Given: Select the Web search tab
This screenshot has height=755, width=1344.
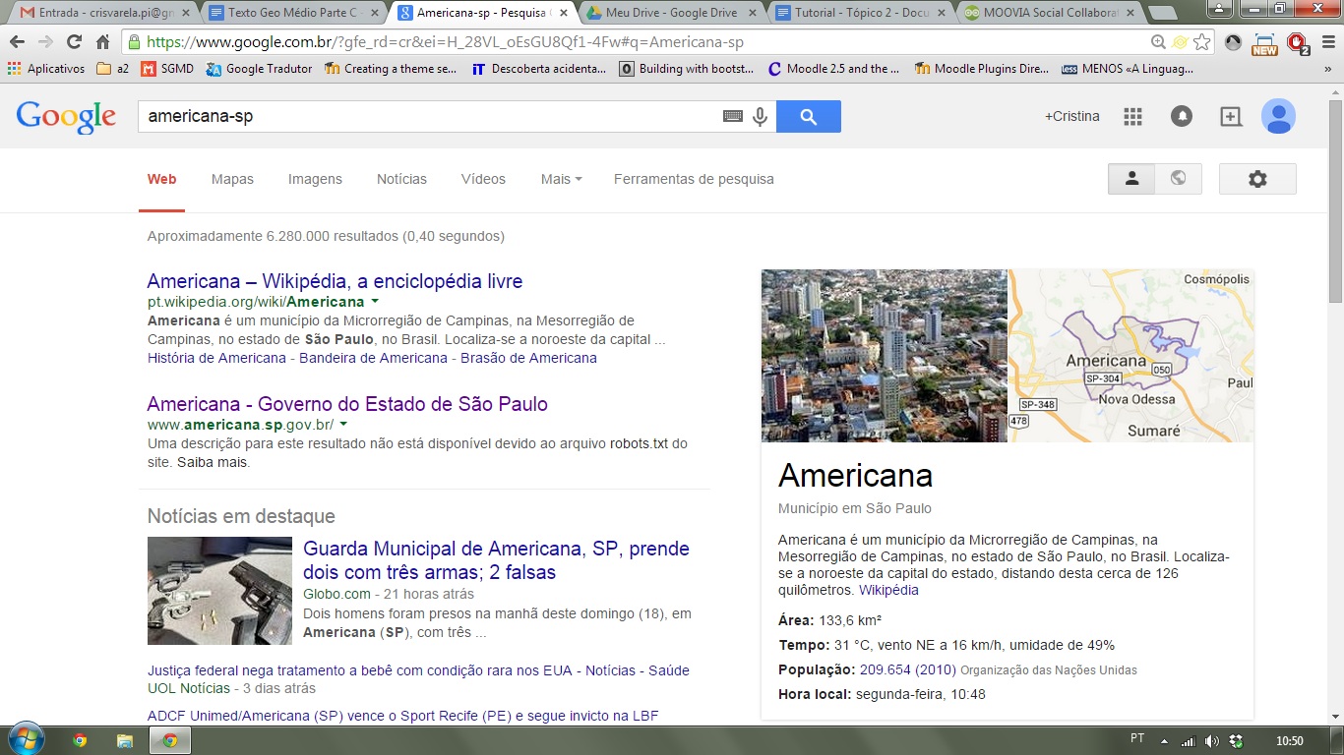Looking at the screenshot, I should [x=161, y=179].
